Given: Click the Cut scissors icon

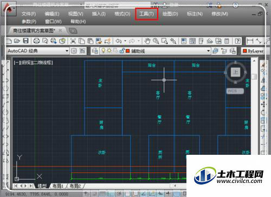Looking at the screenshot, I should coord(73,41).
